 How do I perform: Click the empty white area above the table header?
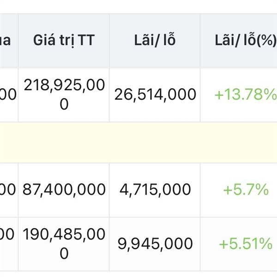tap(138, 7)
